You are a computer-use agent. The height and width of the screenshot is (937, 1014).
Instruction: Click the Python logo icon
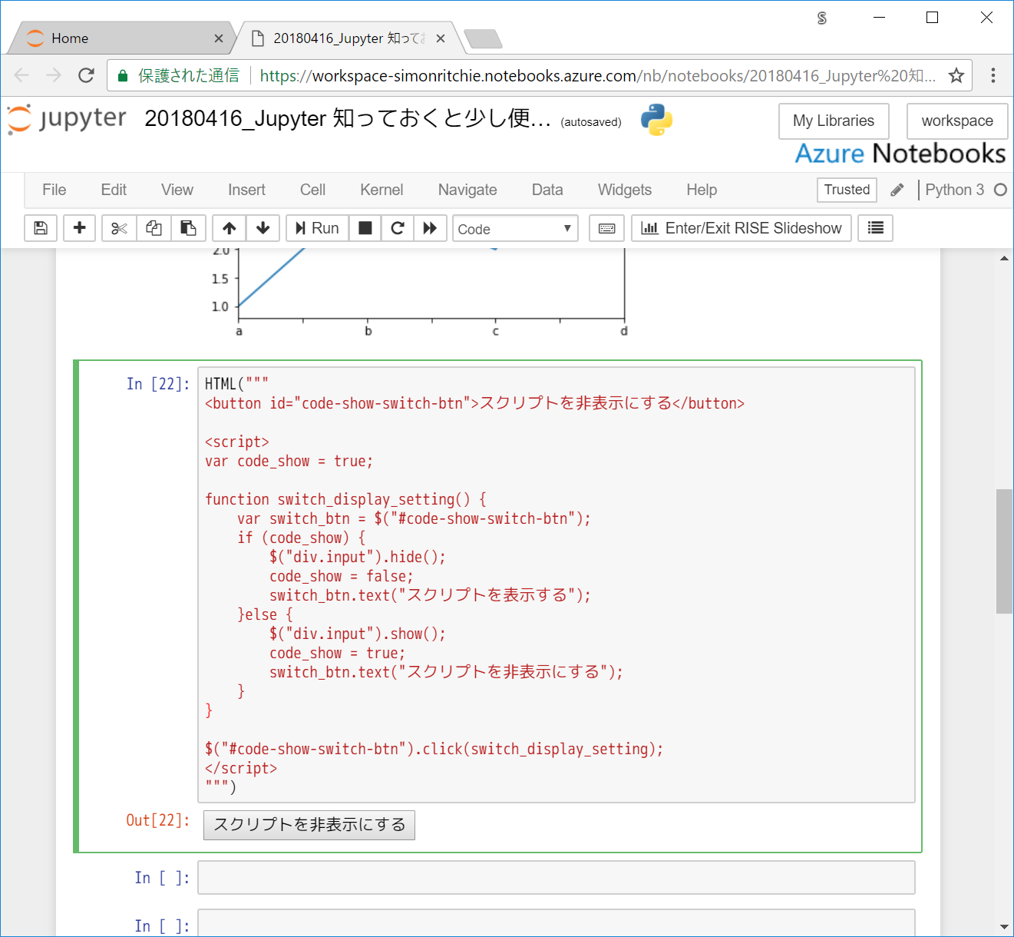coord(656,120)
